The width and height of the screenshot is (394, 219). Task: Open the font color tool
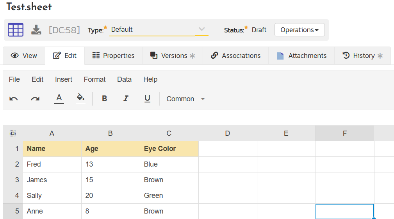click(59, 98)
